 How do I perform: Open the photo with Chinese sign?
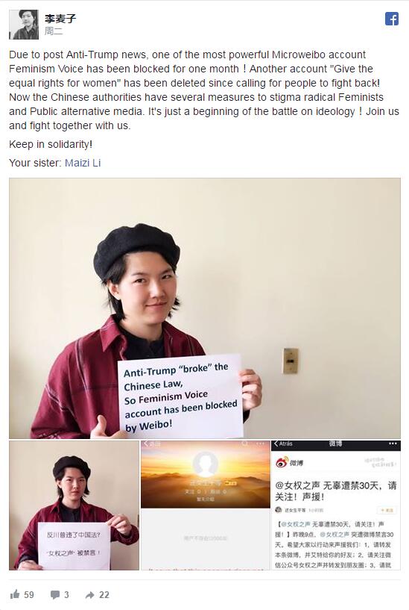tap(74, 505)
